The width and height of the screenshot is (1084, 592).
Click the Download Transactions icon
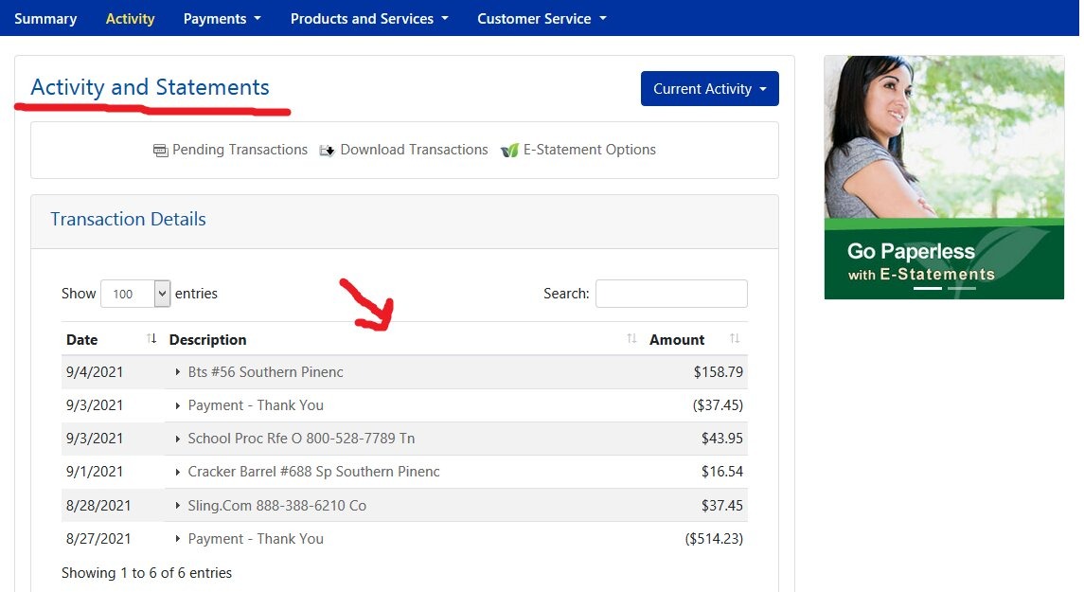pyautogui.click(x=327, y=150)
